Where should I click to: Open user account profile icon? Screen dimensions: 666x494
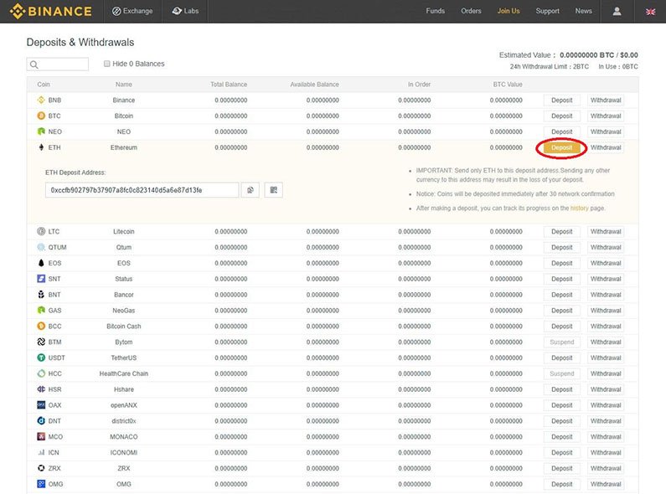click(x=617, y=11)
